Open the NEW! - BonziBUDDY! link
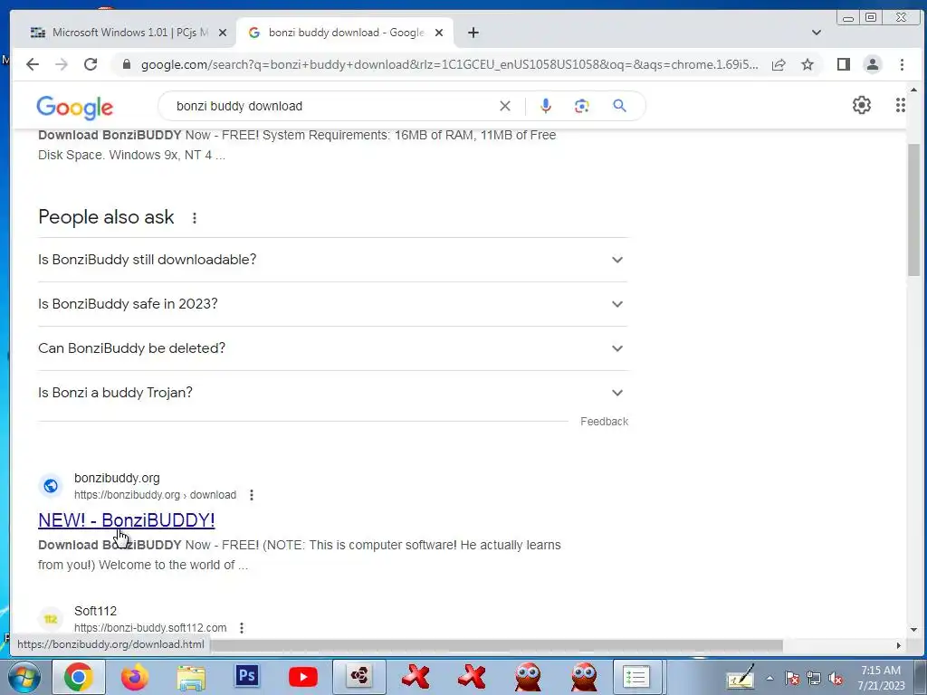Viewport: 927px width, 695px height. (127, 520)
